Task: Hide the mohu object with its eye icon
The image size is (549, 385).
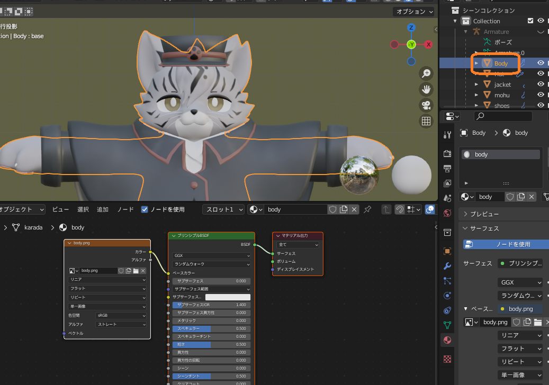Action: click(x=541, y=95)
